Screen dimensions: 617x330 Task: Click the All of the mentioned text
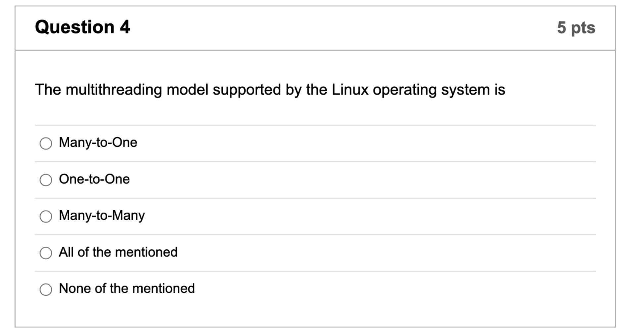(x=118, y=252)
